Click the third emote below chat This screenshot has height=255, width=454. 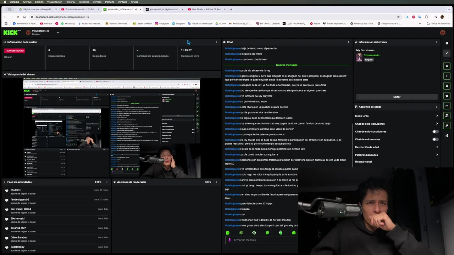coord(254,233)
